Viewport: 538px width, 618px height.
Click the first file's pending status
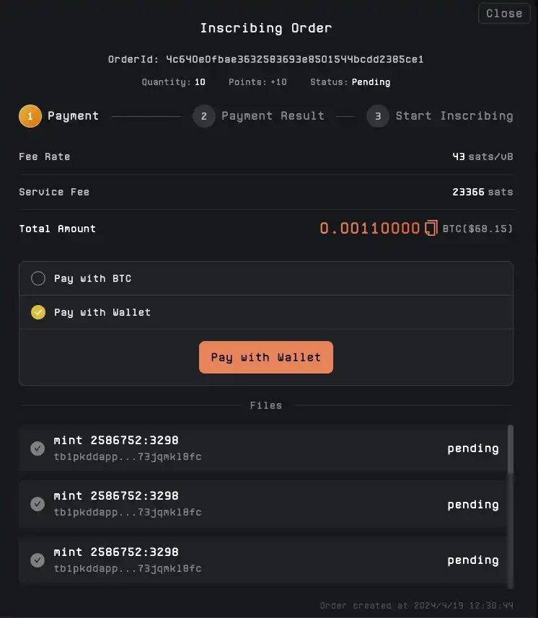[472, 449]
